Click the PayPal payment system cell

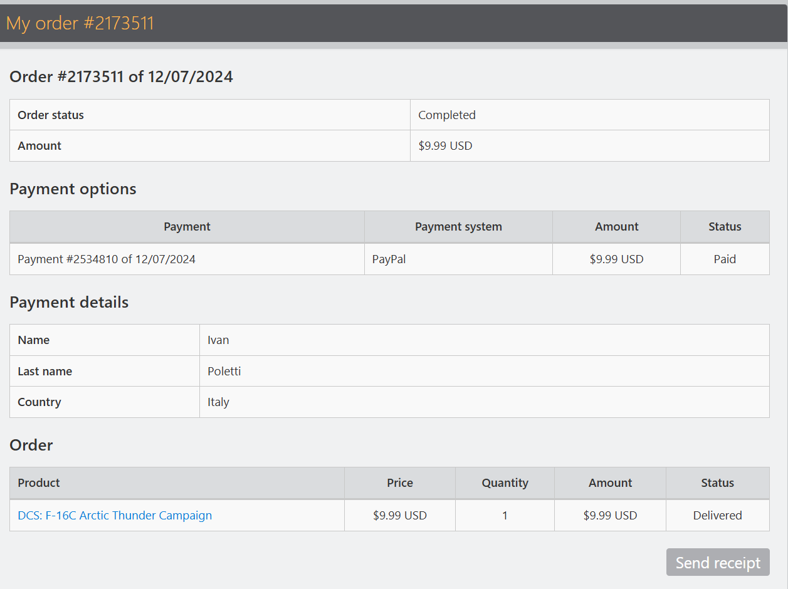(x=458, y=259)
